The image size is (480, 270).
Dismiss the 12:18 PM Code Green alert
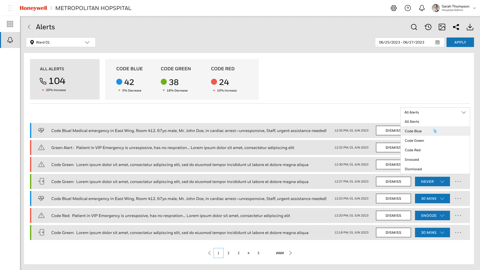393,232
